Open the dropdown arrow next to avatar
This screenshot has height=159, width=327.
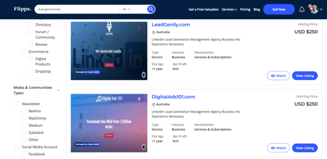(321, 9)
